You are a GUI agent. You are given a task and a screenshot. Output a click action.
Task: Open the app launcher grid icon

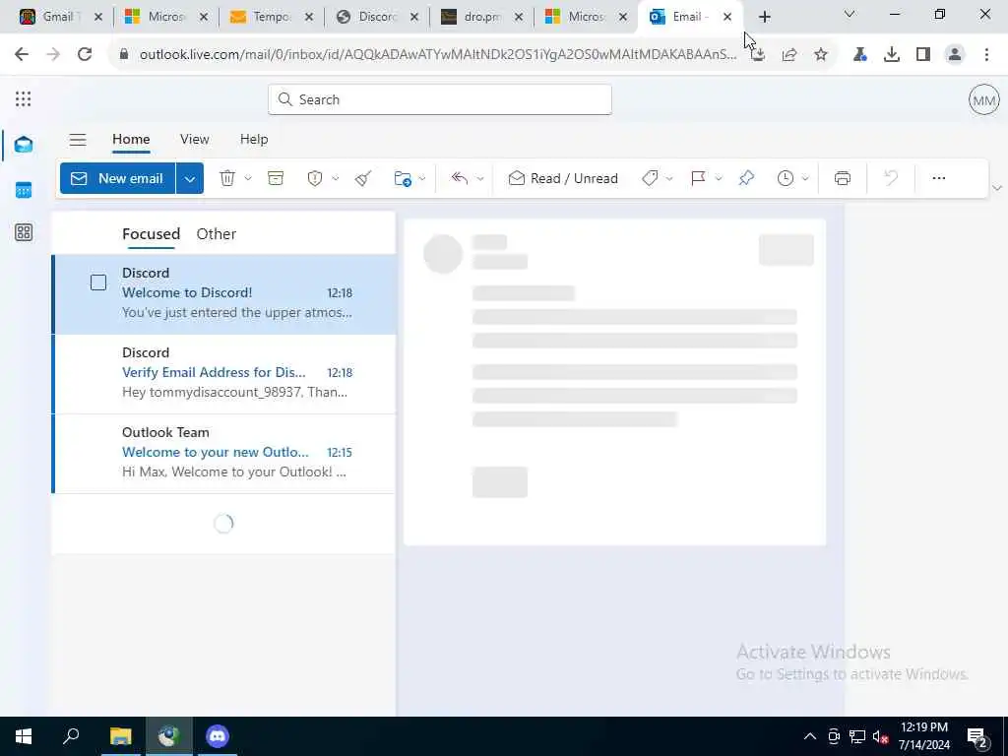click(24, 99)
